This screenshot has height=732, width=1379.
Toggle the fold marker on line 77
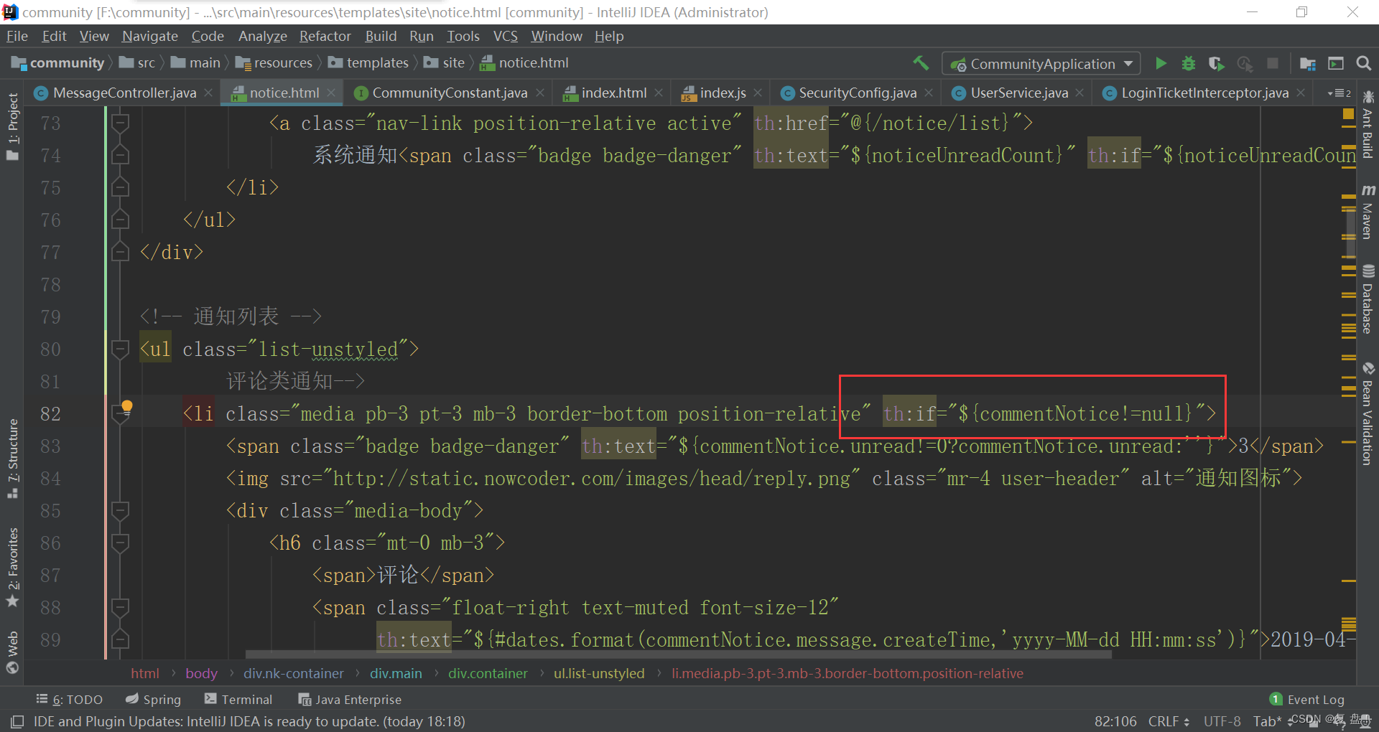pyautogui.click(x=120, y=253)
